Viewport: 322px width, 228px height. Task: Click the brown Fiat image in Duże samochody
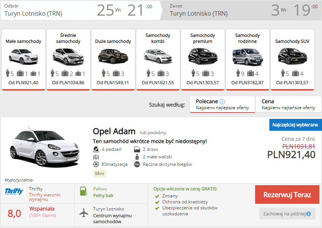coord(113,56)
